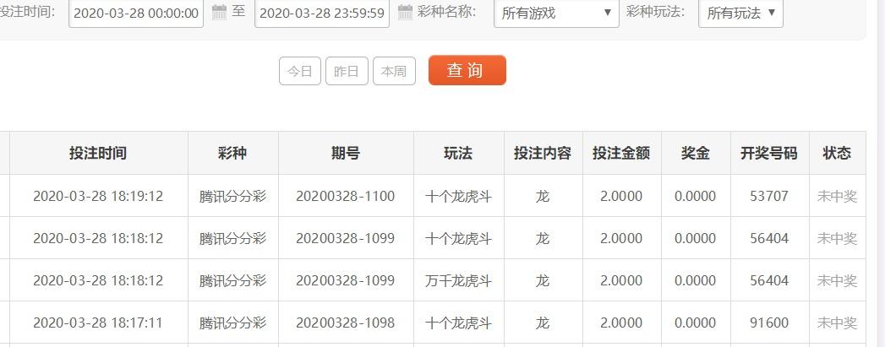This screenshot has width=885, height=347.
Task: Open the 所有游戏 lottery name dropdown
Action: [556, 13]
